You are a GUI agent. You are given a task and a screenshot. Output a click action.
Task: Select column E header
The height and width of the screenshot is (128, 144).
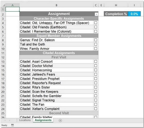click(x=101, y=5)
